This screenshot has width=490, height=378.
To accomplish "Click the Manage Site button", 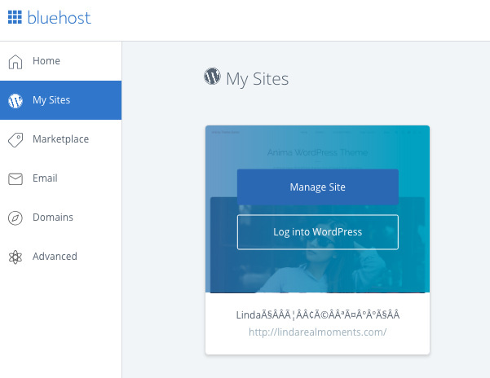I will [x=317, y=187].
